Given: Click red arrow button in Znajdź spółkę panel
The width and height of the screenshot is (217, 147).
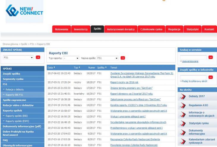Looking at the screenshot, I should click(x=38, y=57).
